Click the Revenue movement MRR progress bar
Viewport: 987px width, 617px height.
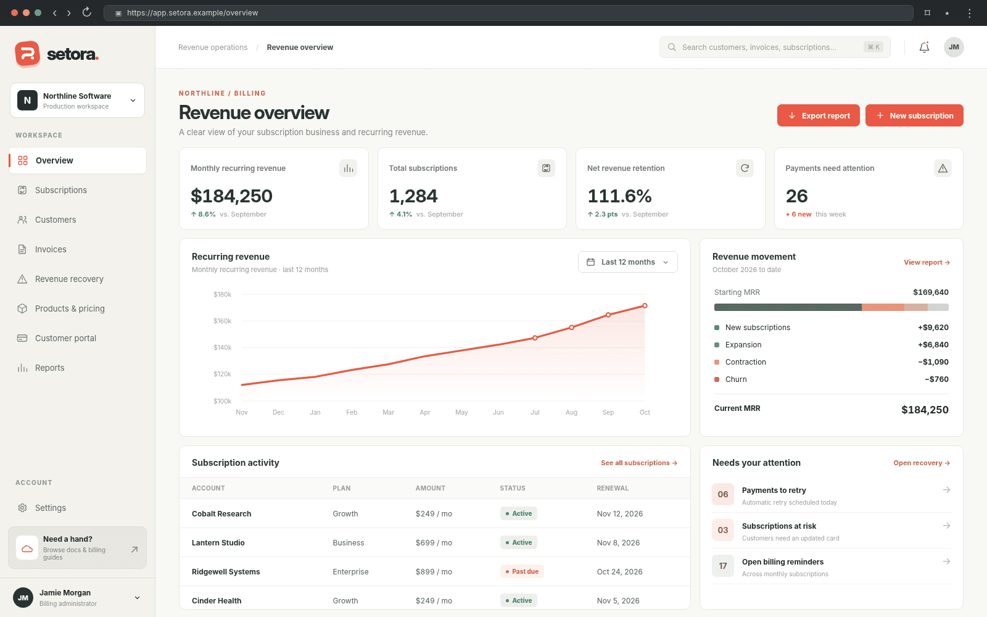tap(832, 307)
